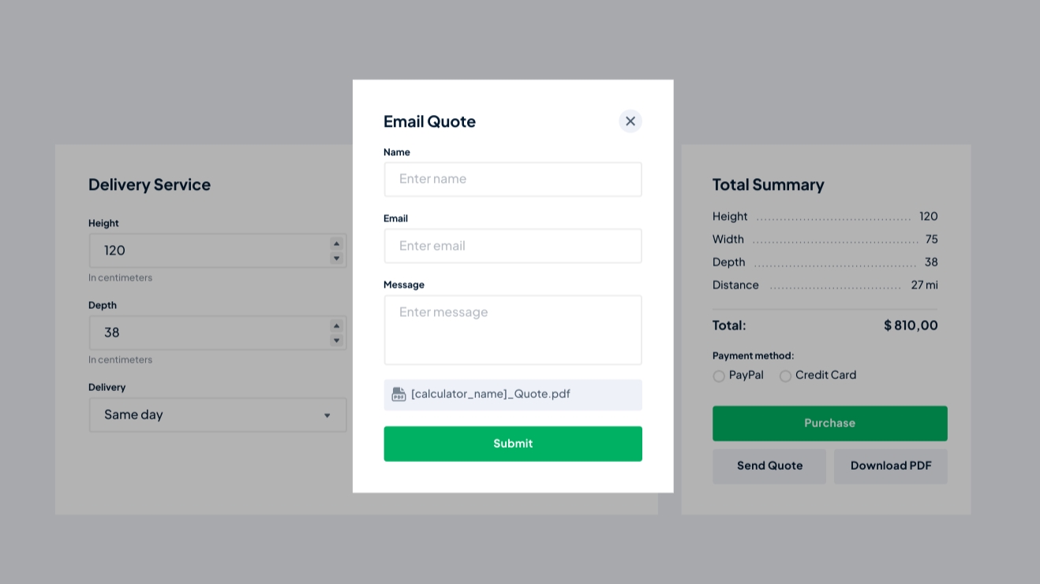Click the Download PDF button
This screenshot has height=584, width=1040.
(891, 466)
